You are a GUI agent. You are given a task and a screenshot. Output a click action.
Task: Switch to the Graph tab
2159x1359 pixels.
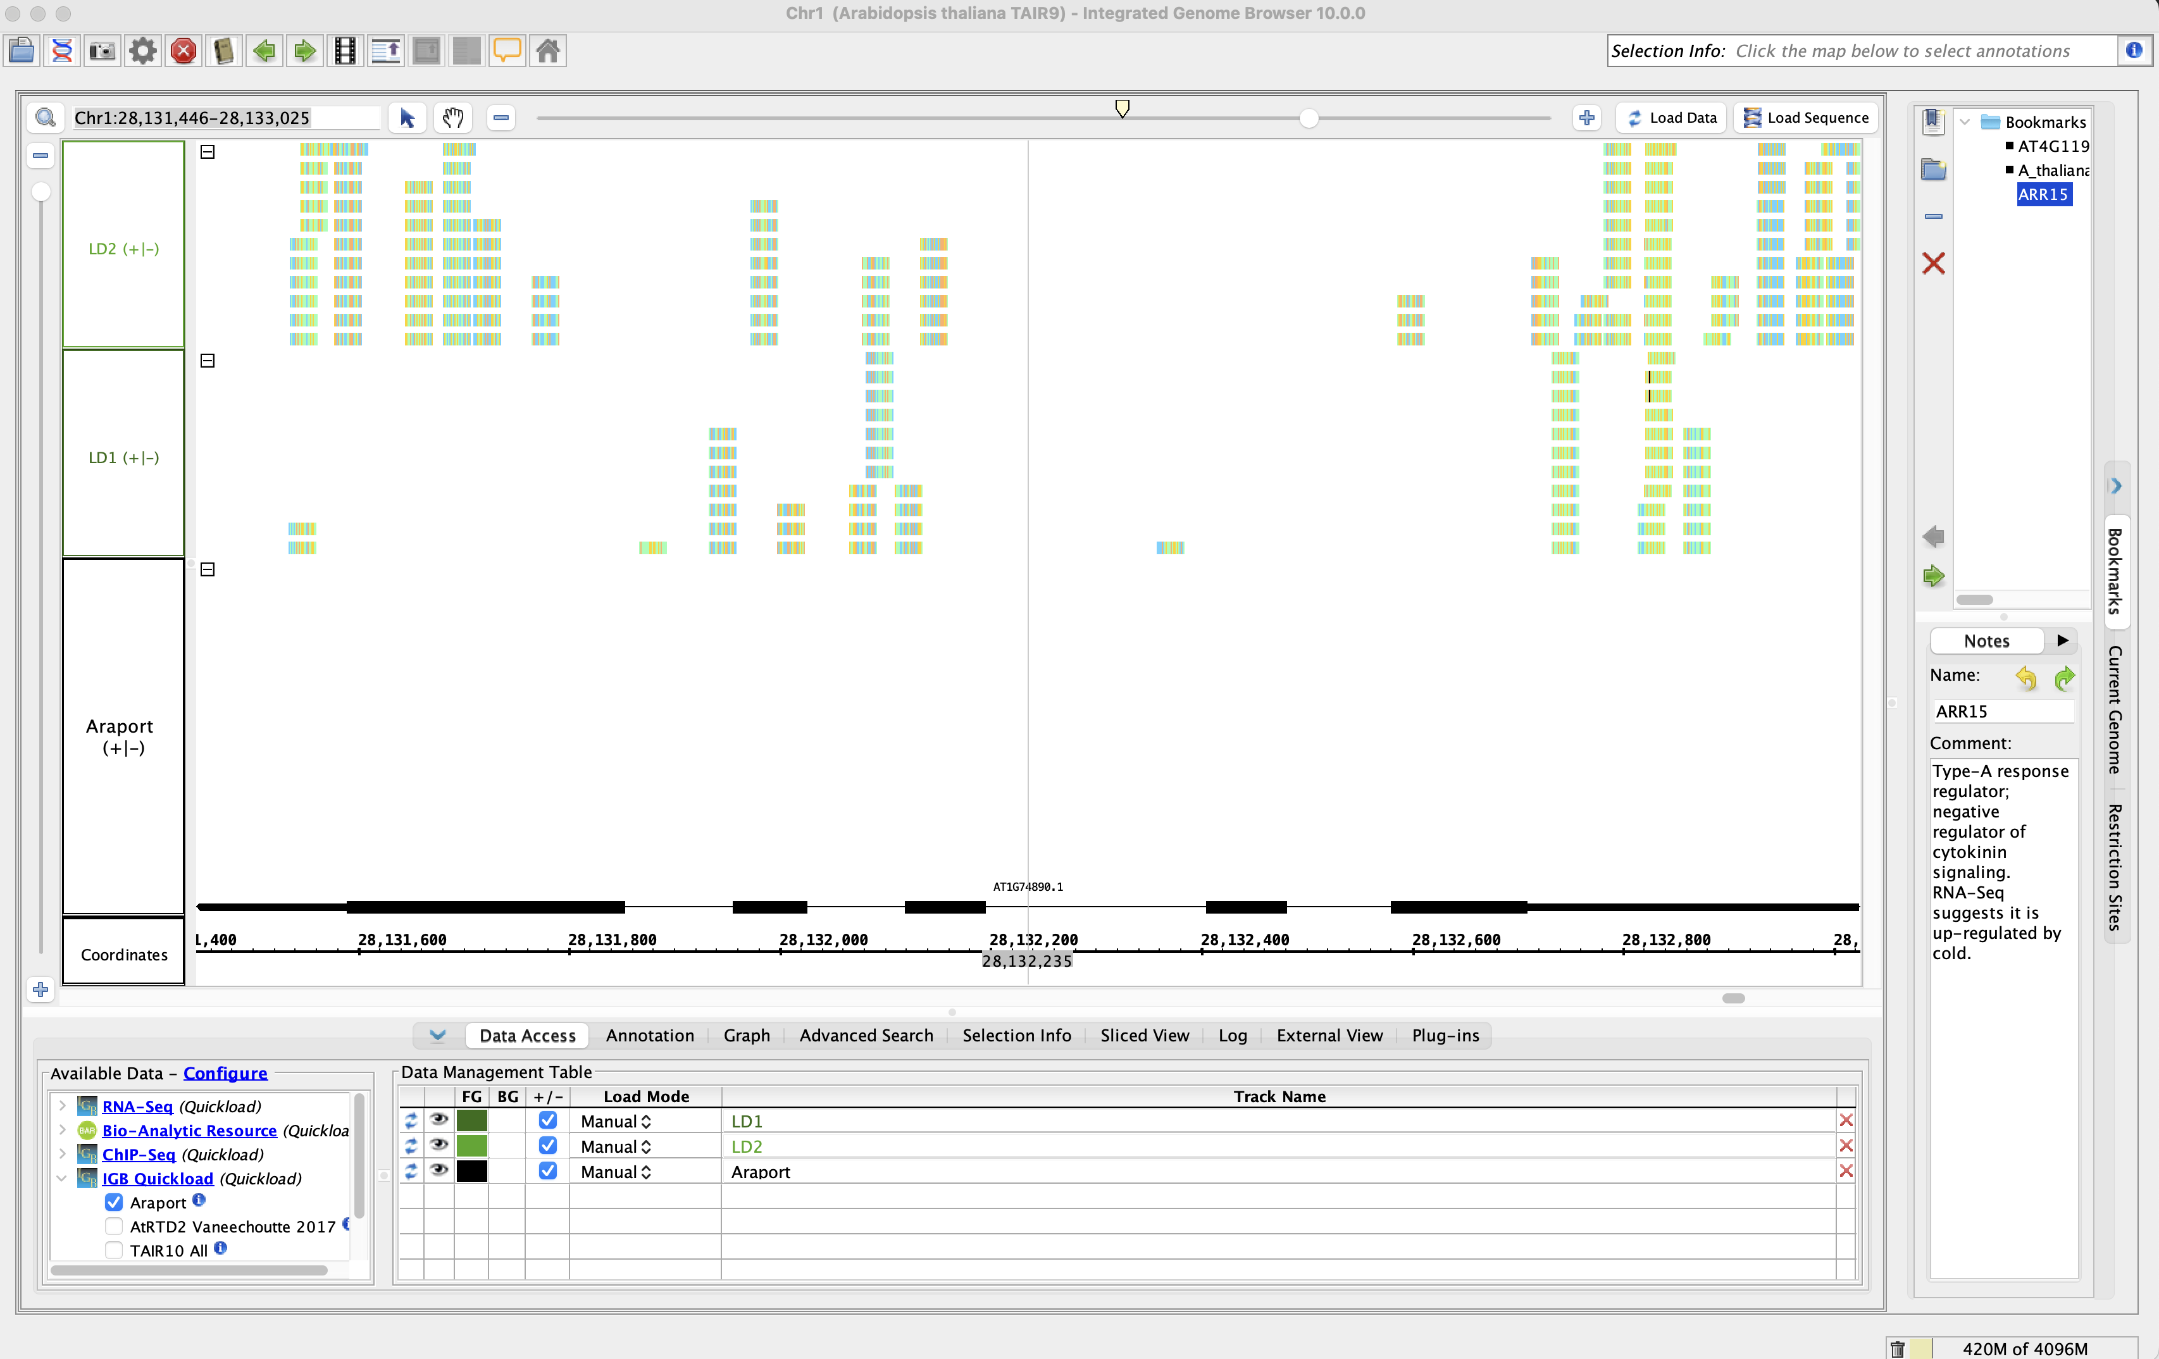pos(746,1036)
